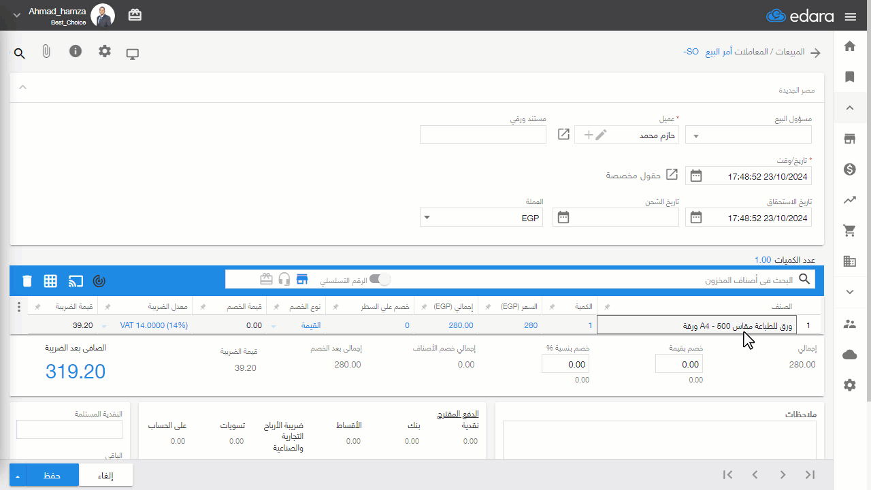This screenshot has height=490, width=871.
Task: Toggle the serial number switch
Action: point(380,280)
